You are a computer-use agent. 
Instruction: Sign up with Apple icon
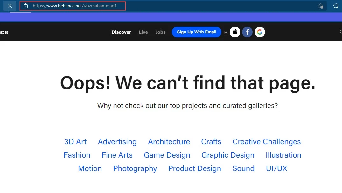[x=235, y=32]
